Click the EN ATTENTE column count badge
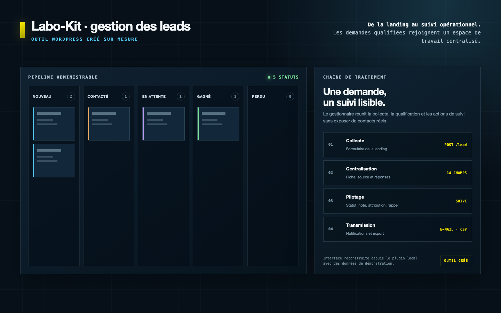This screenshot has width=501, height=313. click(x=181, y=96)
